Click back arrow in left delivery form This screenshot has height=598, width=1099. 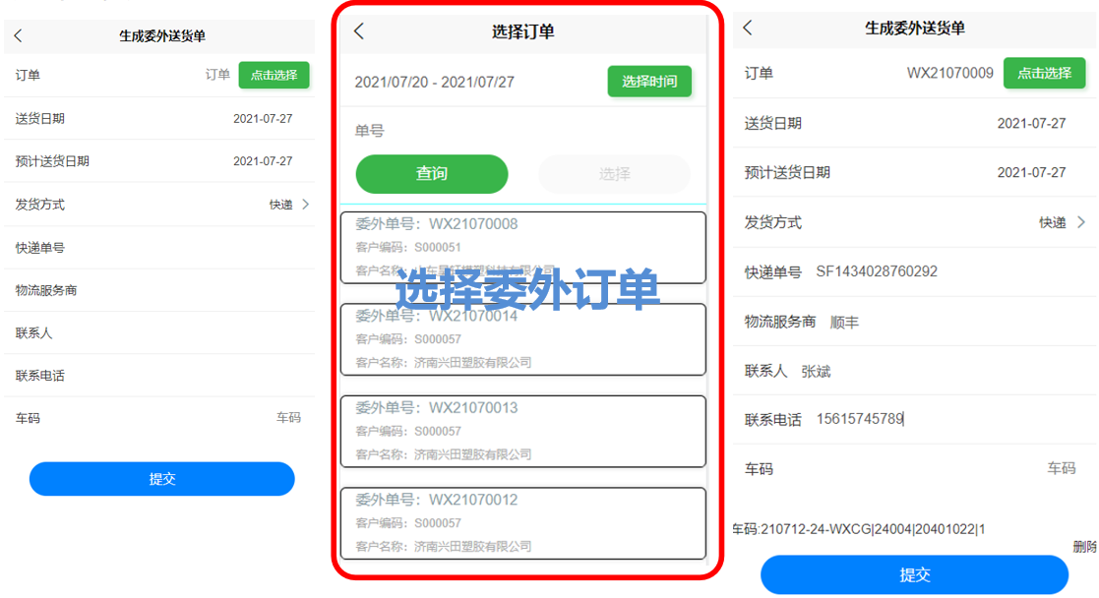[18, 36]
